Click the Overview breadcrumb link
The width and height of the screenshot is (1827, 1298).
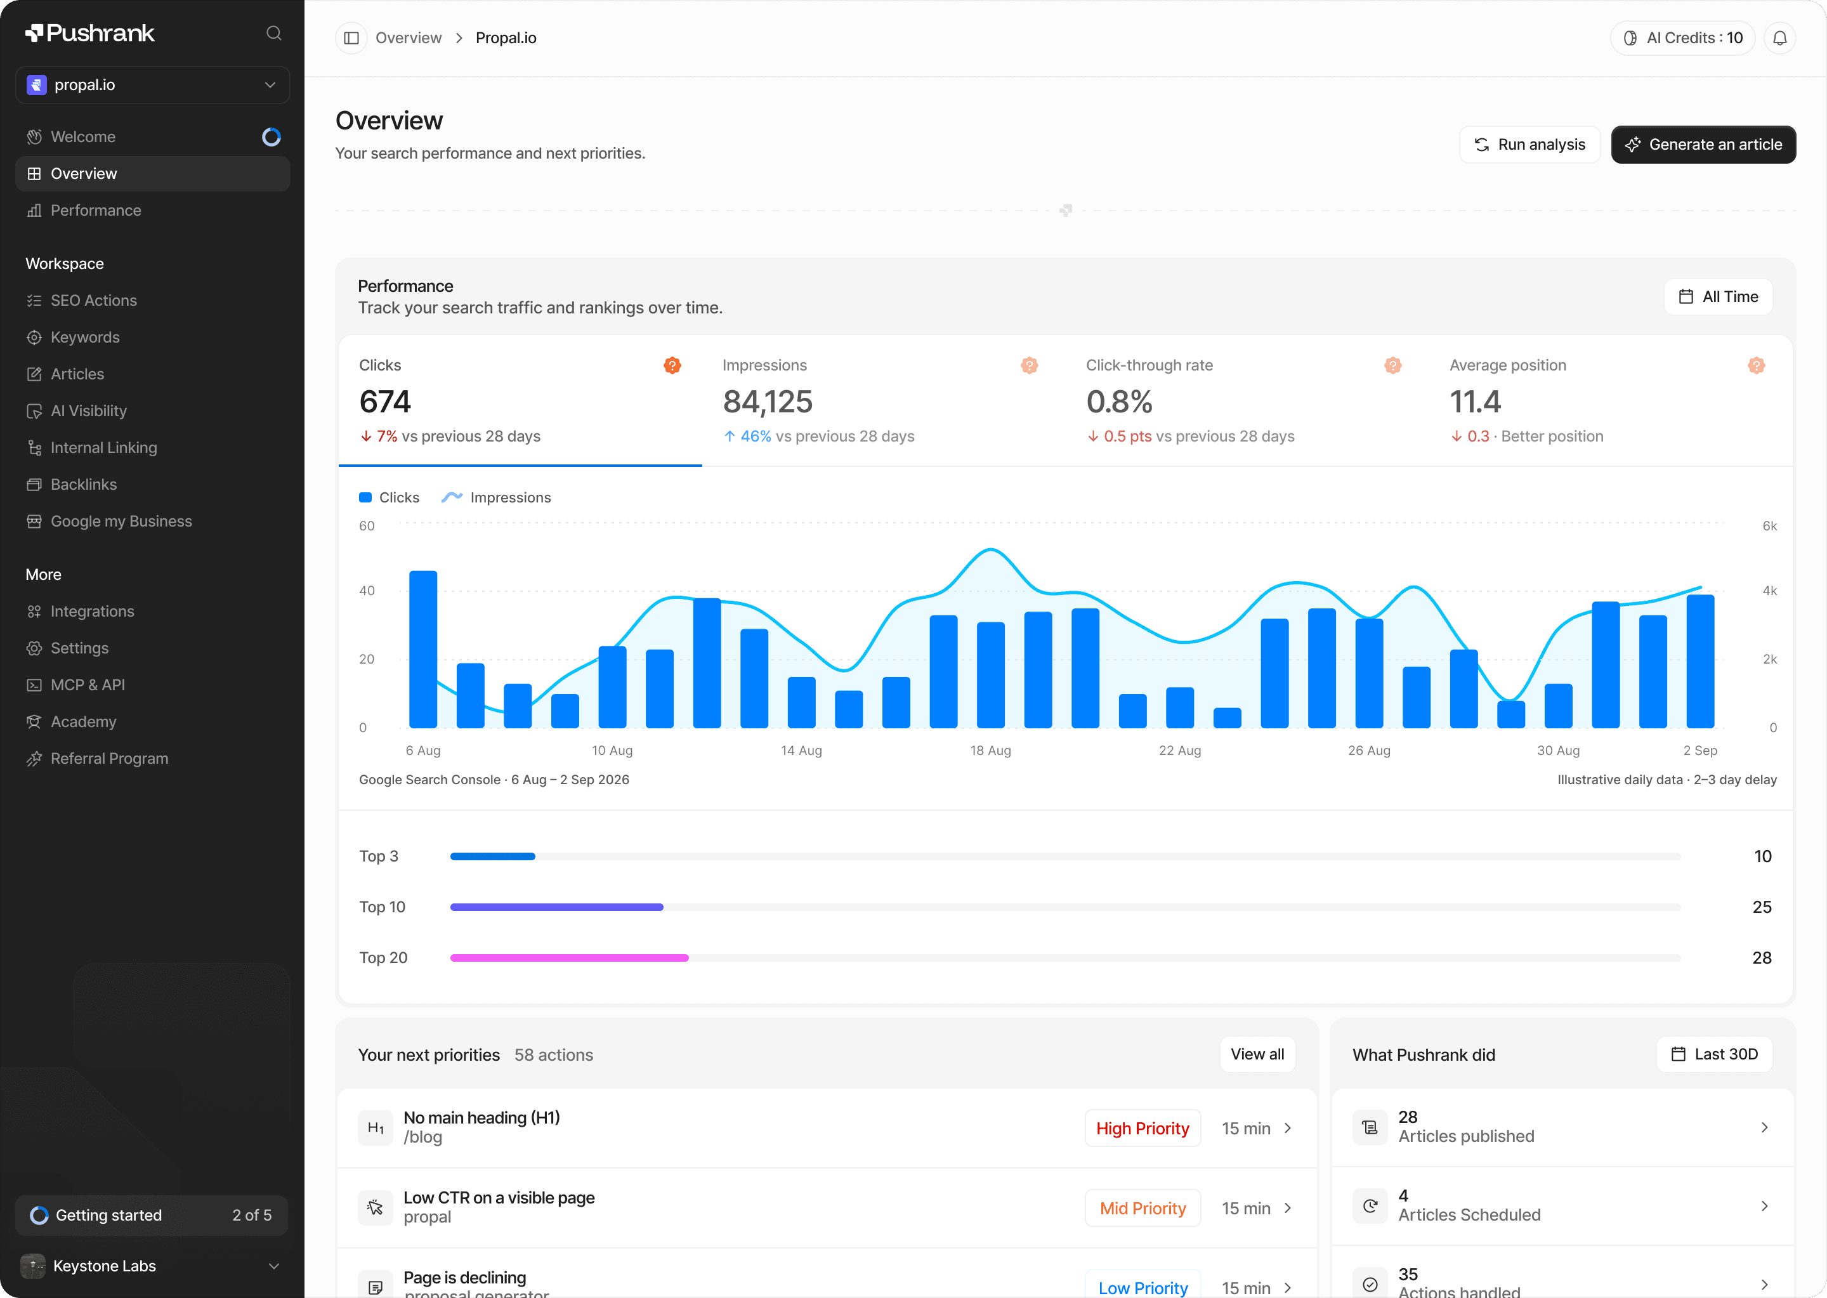(x=409, y=37)
